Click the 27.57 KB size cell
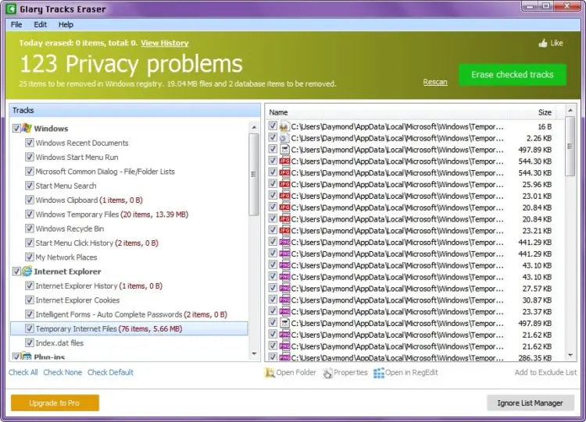The height and width of the screenshot is (422, 586). click(x=537, y=289)
